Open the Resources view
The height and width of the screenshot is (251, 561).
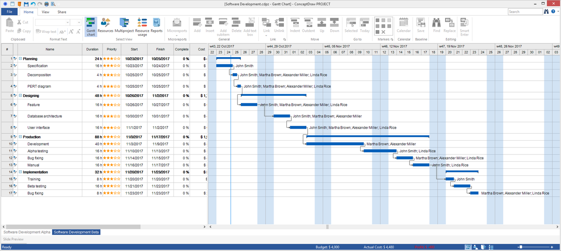pyautogui.click(x=105, y=25)
